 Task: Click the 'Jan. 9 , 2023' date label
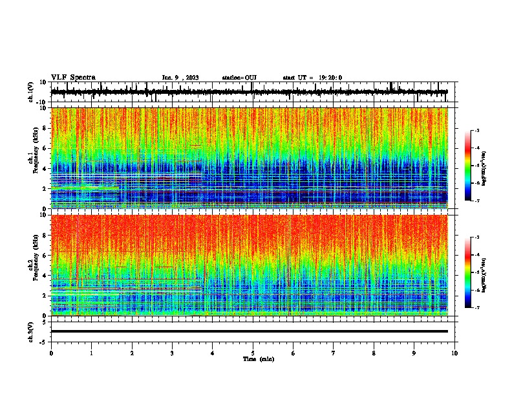pyautogui.click(x=180, y=78)
